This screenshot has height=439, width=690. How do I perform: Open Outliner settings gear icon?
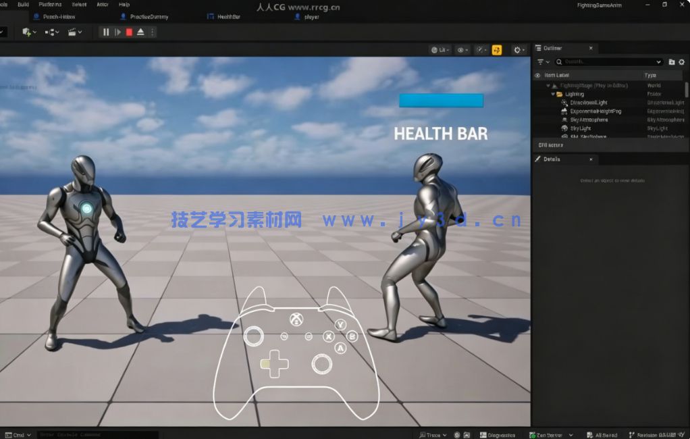click(681, 62)
